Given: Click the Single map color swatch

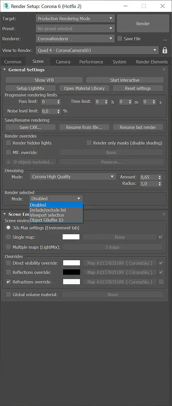Looking at the screenshot, I should [x=71, y=237].
